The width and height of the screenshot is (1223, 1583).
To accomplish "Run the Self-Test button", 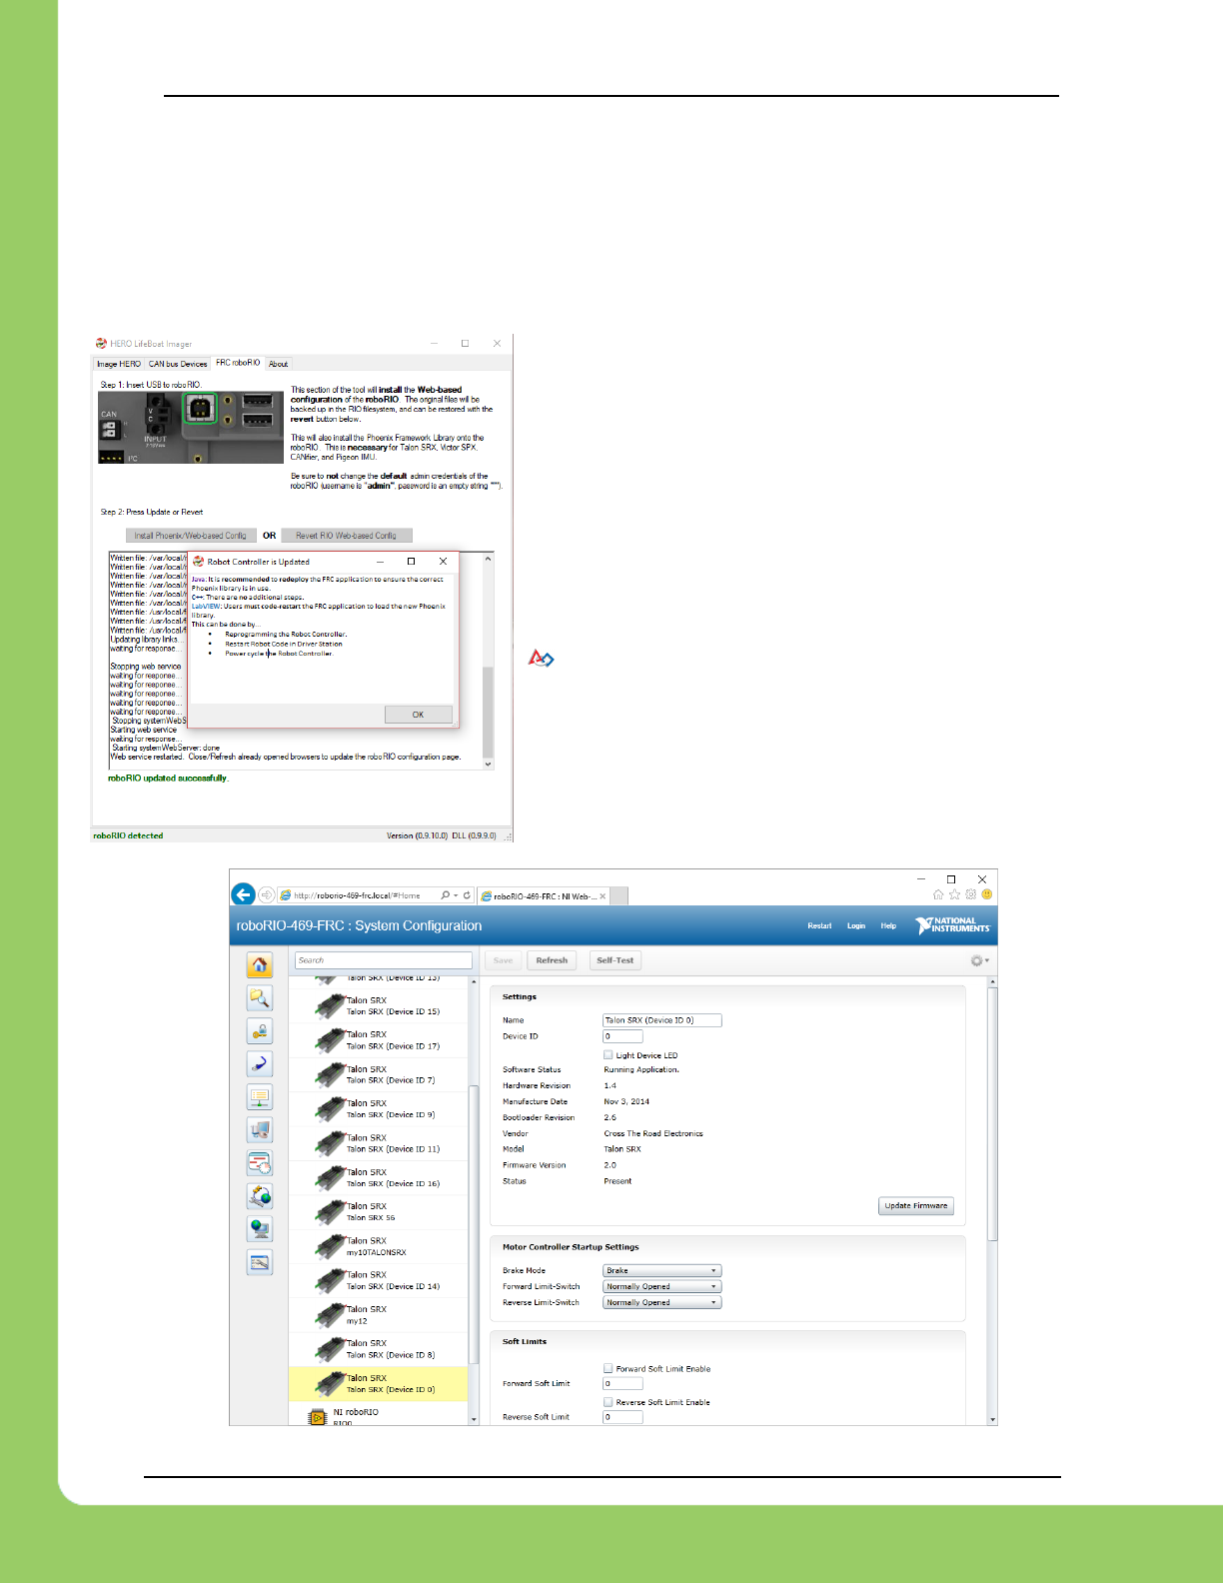I will [x=615, y=960].
